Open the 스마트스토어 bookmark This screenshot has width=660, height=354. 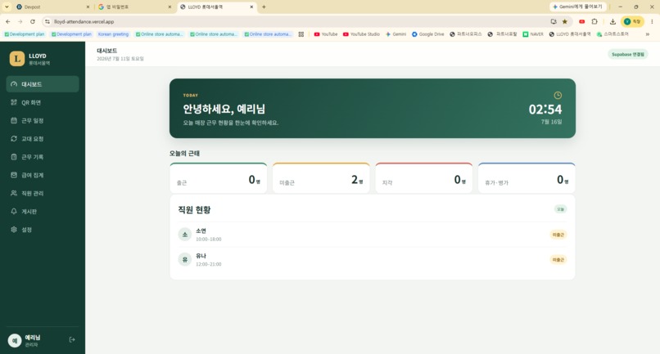click(x=613, y=34)
